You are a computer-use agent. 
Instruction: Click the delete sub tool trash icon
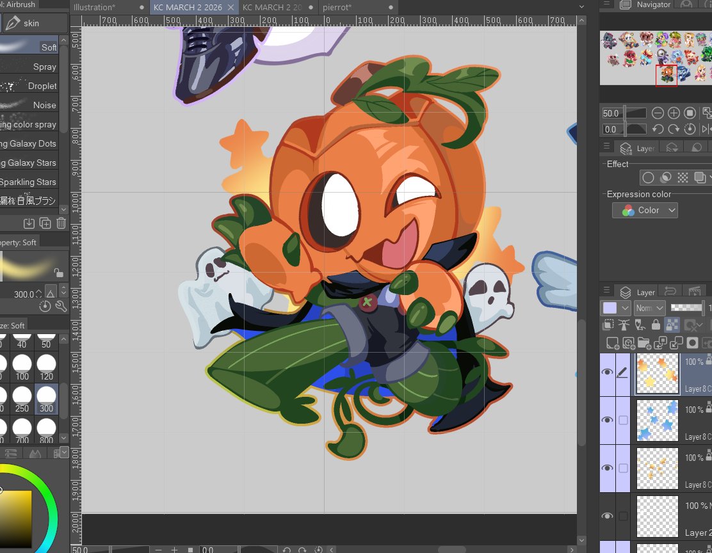point(61,223)
